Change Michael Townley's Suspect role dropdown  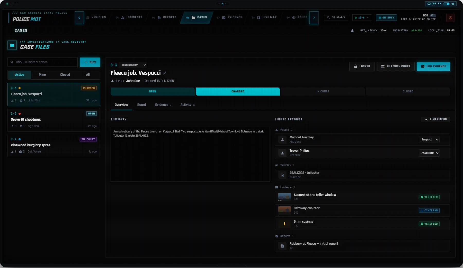click(x=429, y=140)
